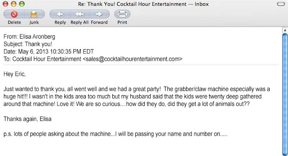Viewport: 288px width, 156px height.
Task: Forward this message
Action: coord(99,14)
